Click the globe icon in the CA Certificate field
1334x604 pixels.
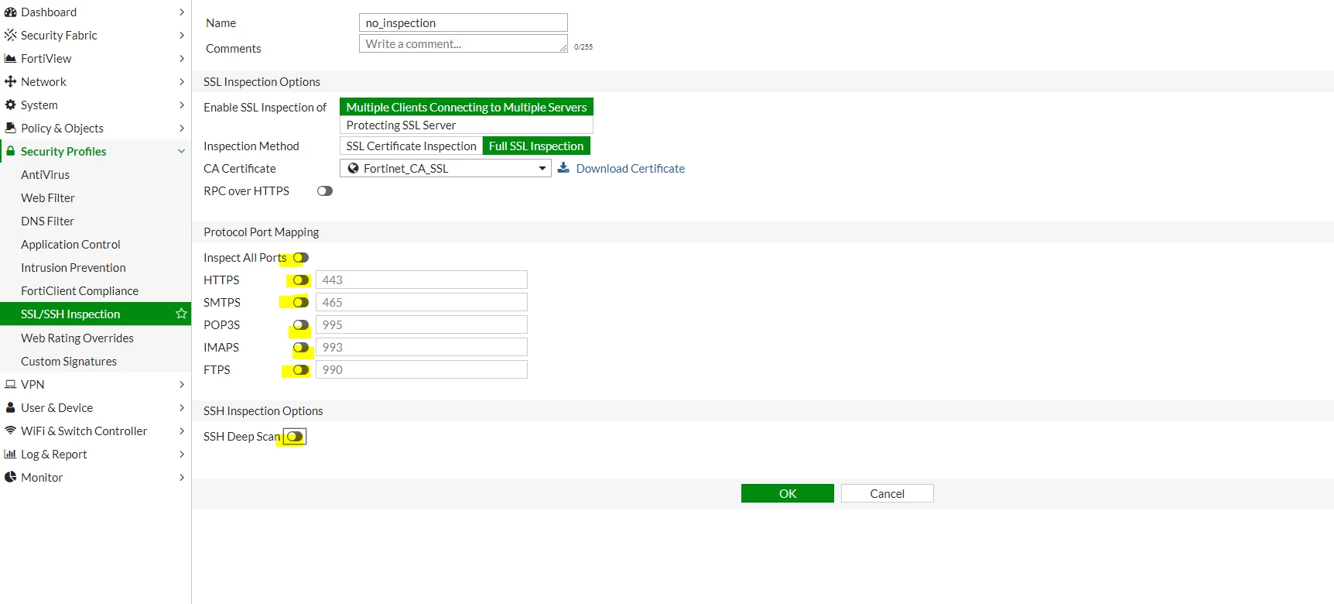pos(353,168)
